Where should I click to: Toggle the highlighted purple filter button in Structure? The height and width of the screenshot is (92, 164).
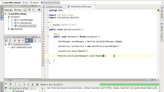(31, 41)
